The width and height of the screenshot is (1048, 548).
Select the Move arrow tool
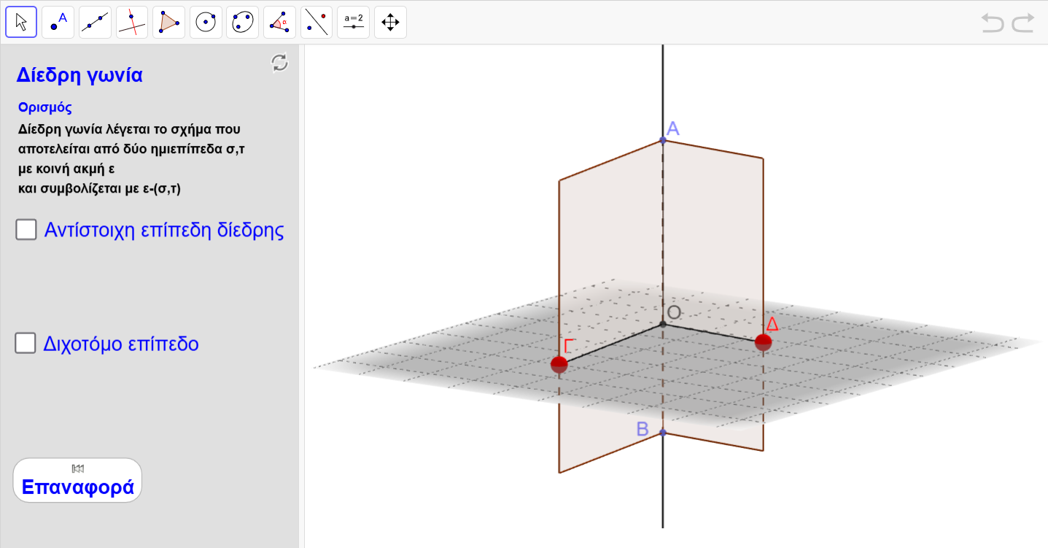21,23
